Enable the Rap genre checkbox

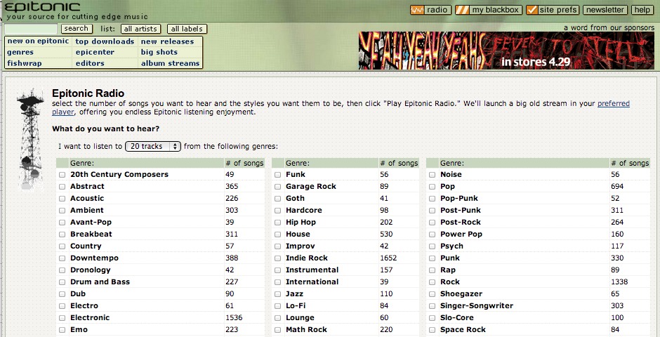[433, 270]
